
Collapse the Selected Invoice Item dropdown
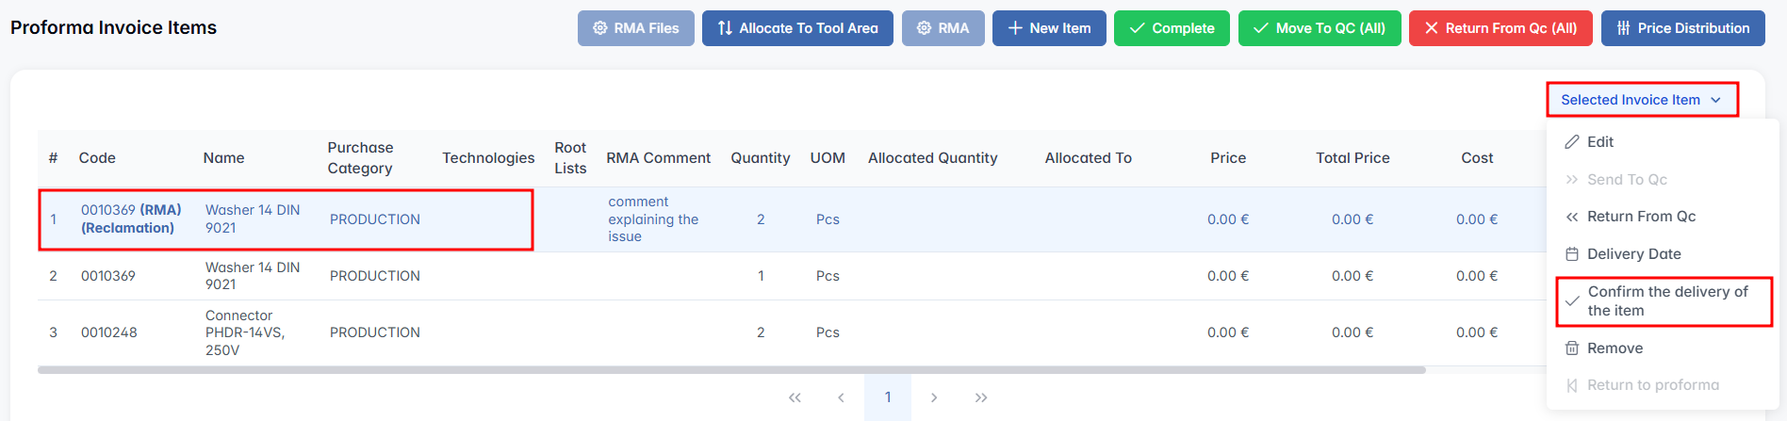1641,100
